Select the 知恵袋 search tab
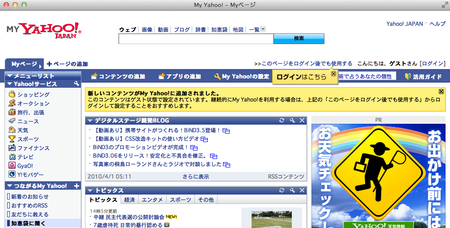Image resolution: width=450 pixels, height=228 pixels. (x=219, y=29)
